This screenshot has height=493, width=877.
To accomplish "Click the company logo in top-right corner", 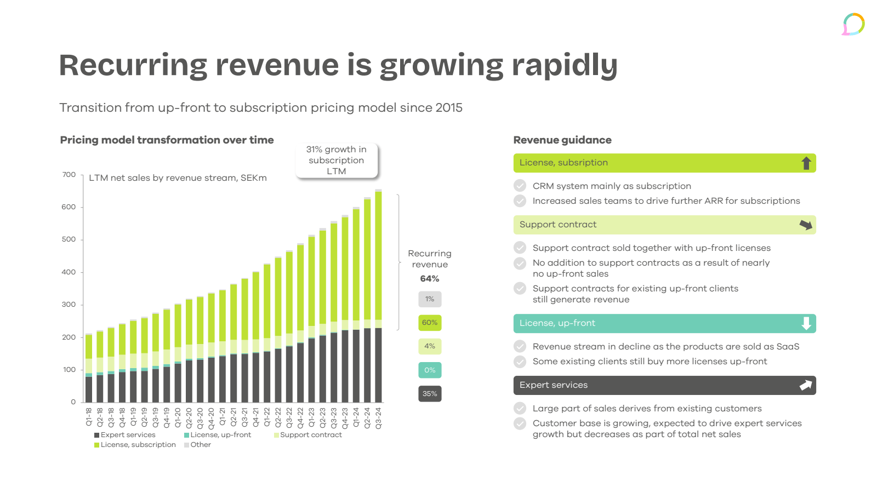I will tap(853, 24).
